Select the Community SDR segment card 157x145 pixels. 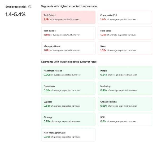[125, 17]
